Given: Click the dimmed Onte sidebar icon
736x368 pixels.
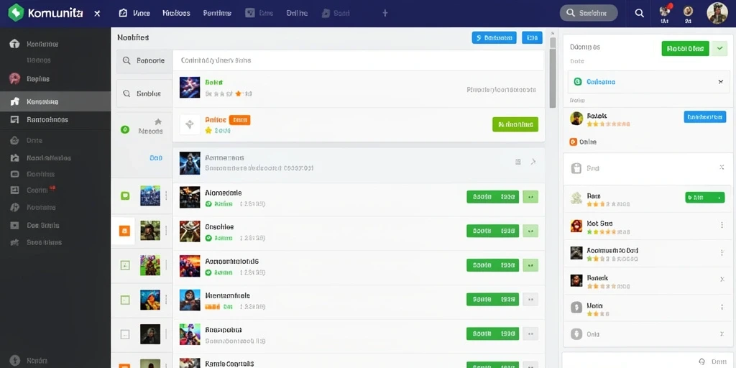Looking at the screenshot, I should [x=14, y=140].
